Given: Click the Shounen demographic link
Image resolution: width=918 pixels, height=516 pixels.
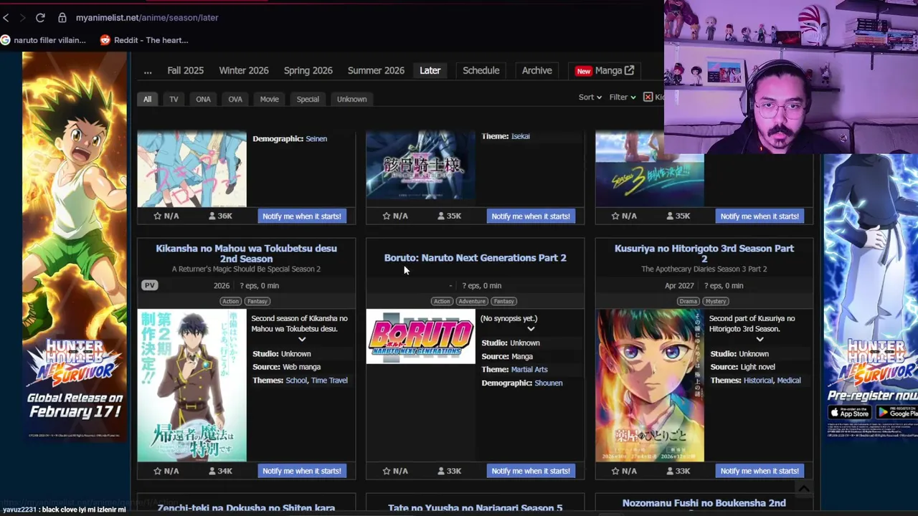Looking at the screenshot, I should [x=549, y=383].
